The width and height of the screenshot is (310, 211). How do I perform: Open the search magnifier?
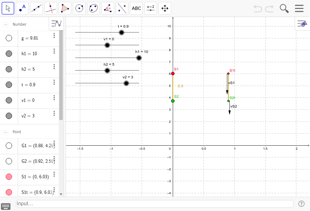284,9
